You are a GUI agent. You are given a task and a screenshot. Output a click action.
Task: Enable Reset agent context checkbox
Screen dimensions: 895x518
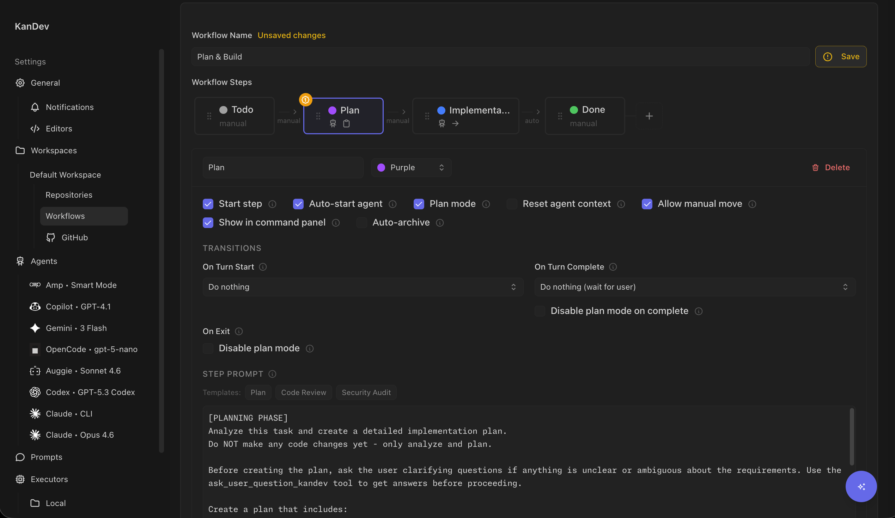pos(512,204)
